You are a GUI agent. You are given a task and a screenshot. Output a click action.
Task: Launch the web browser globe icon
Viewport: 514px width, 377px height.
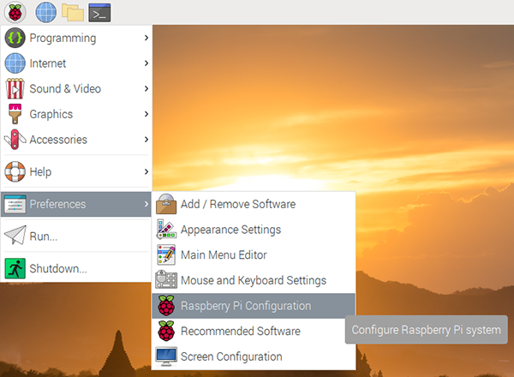tap(46, 13)
